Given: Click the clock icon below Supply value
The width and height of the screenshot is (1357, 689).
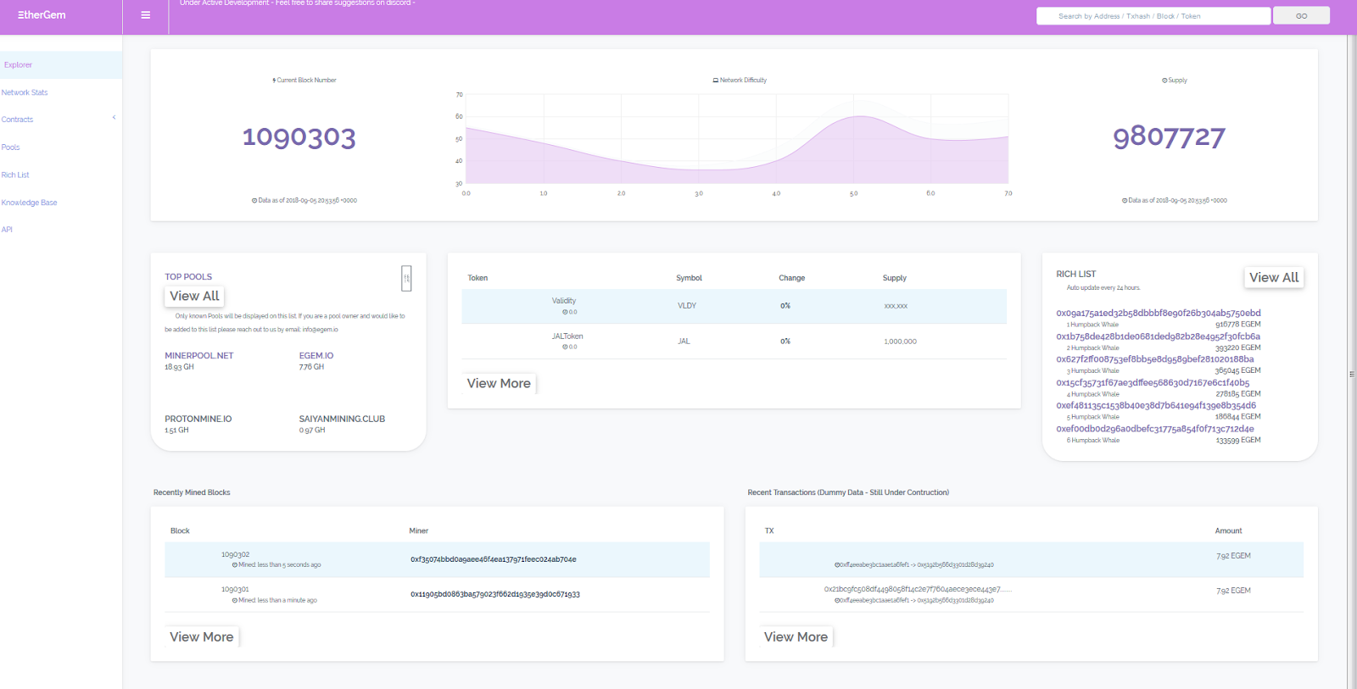Looking at the screenshot, I should (1125, 201).
